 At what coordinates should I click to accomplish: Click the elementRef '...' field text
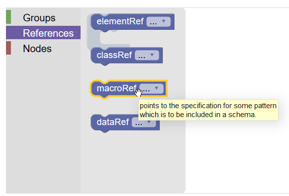coord(153,23)
